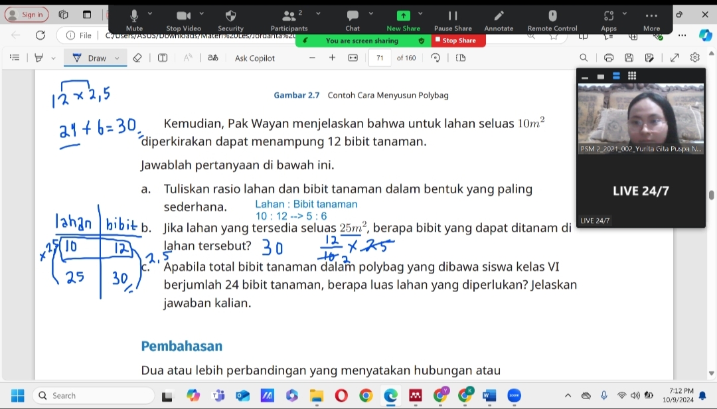Click the page number field
This screenshot has height=409, width=717.
380,58
